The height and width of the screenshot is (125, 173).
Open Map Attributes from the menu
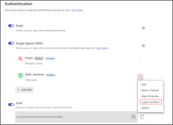150,96
